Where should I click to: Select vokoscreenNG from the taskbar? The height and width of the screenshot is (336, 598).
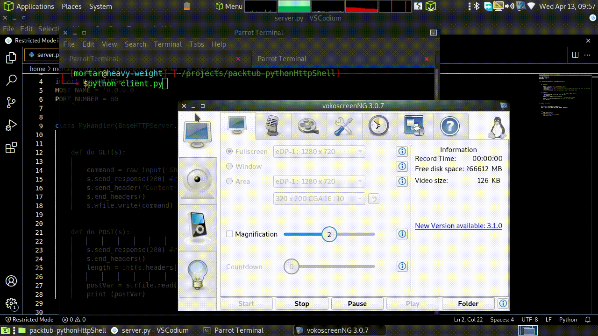(x=340, y=330)
